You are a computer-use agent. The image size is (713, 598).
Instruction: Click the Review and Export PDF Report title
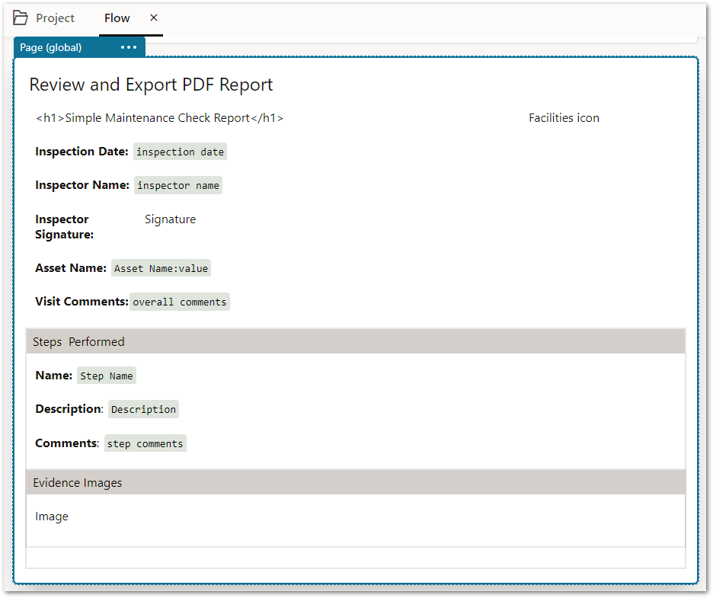coord(151,85)
